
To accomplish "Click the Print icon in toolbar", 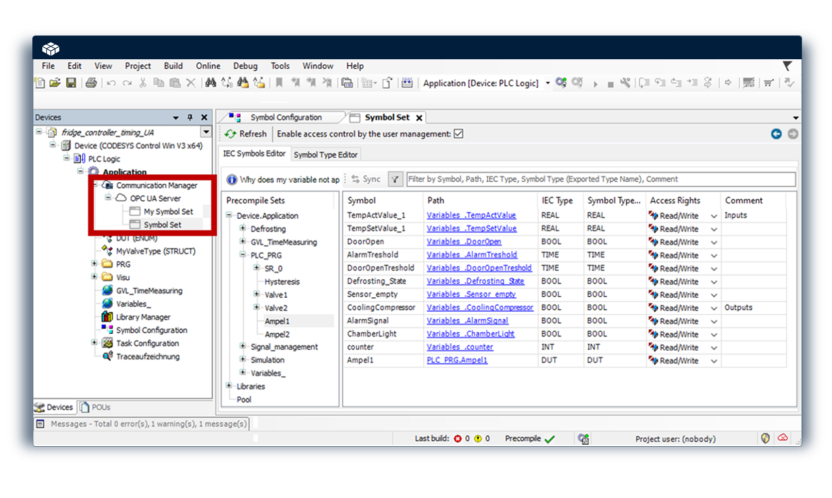I will [x=91, y=83].
